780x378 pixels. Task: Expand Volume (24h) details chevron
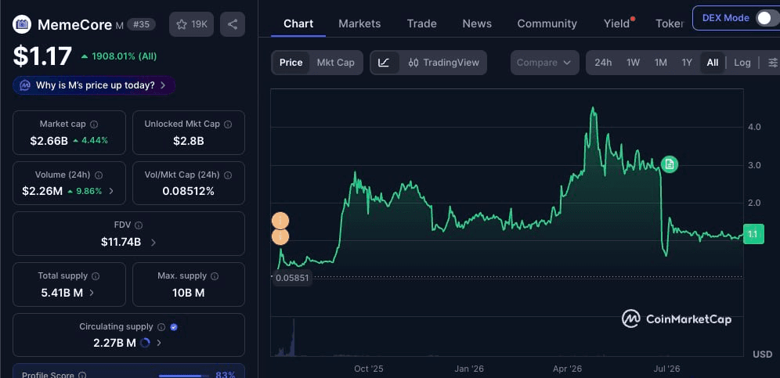(111, 191)
